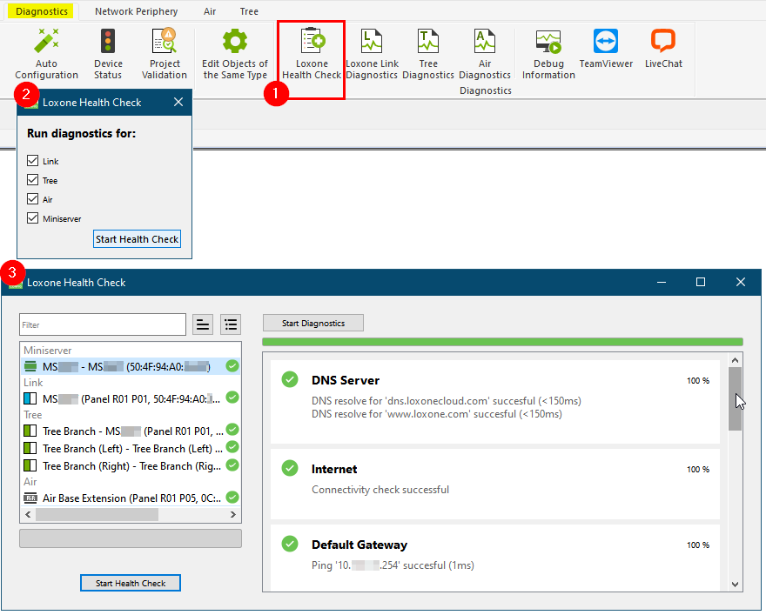The image size is (766, 615).
Task: Open the Air ribbon tab
Action: tap(210, 11)
